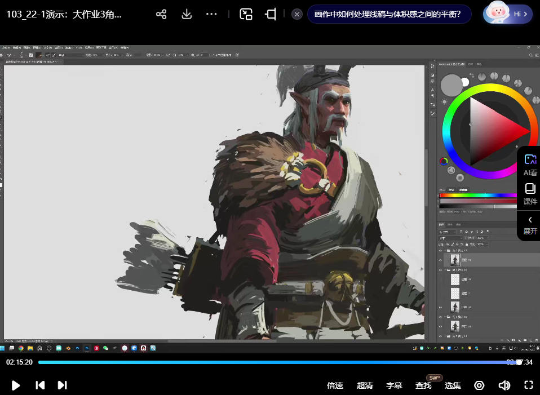Click the middle of the video progress bar
Screen dimensions: 540x395
point(279,362)
